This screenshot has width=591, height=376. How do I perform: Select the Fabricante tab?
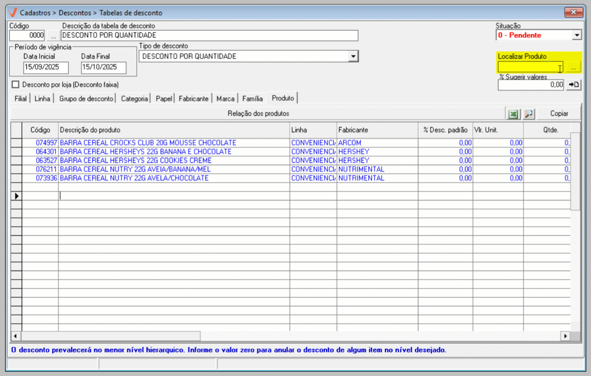click(193, 99)
